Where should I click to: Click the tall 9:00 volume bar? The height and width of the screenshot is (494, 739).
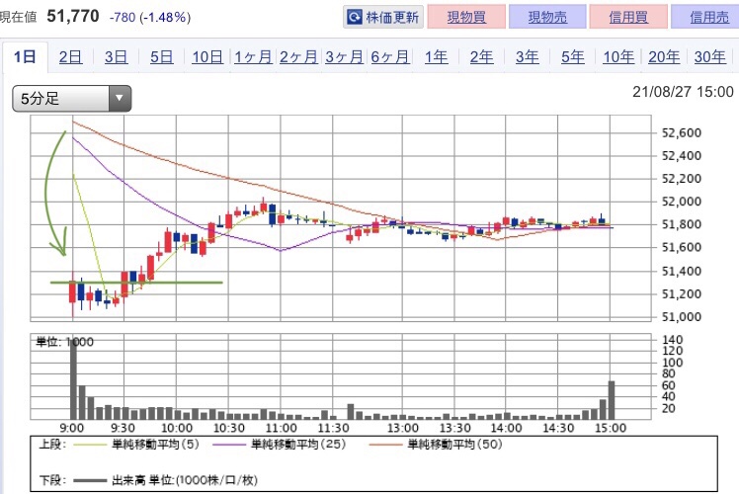coord(73,378)
